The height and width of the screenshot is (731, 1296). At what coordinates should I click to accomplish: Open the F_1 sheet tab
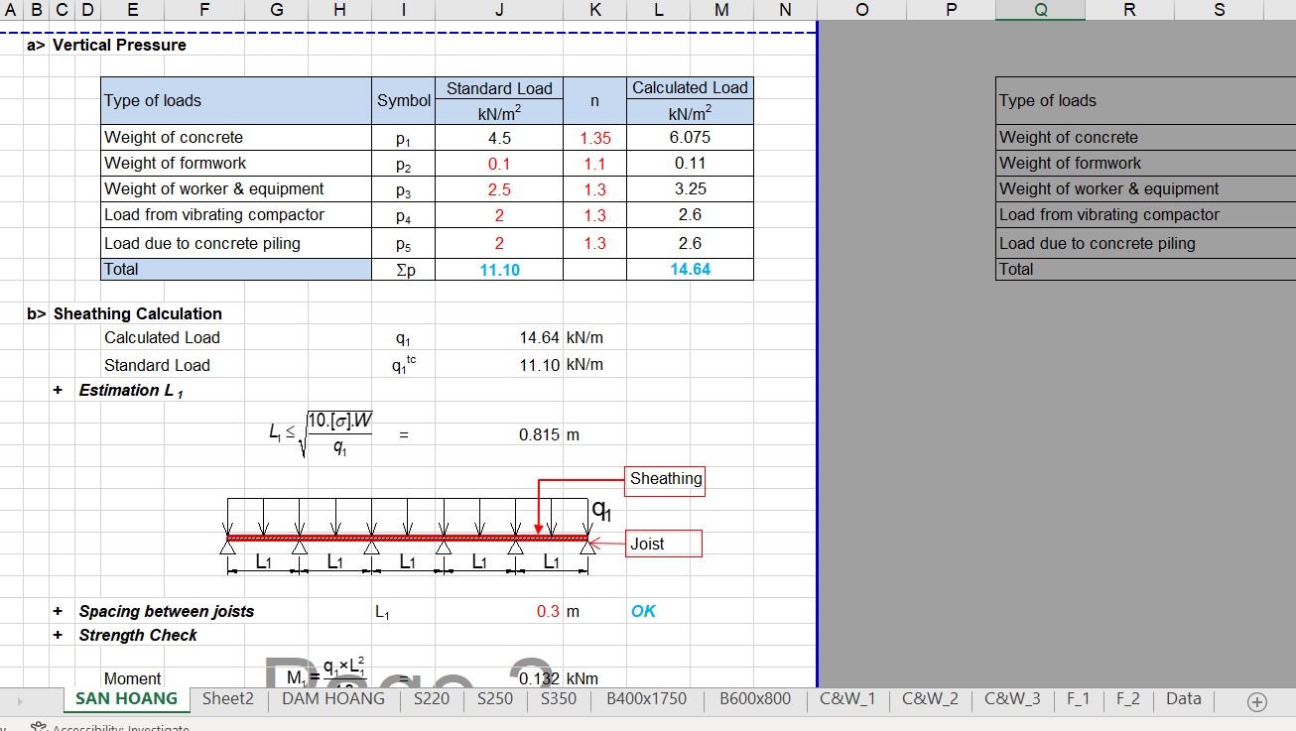click(1079, 698)
